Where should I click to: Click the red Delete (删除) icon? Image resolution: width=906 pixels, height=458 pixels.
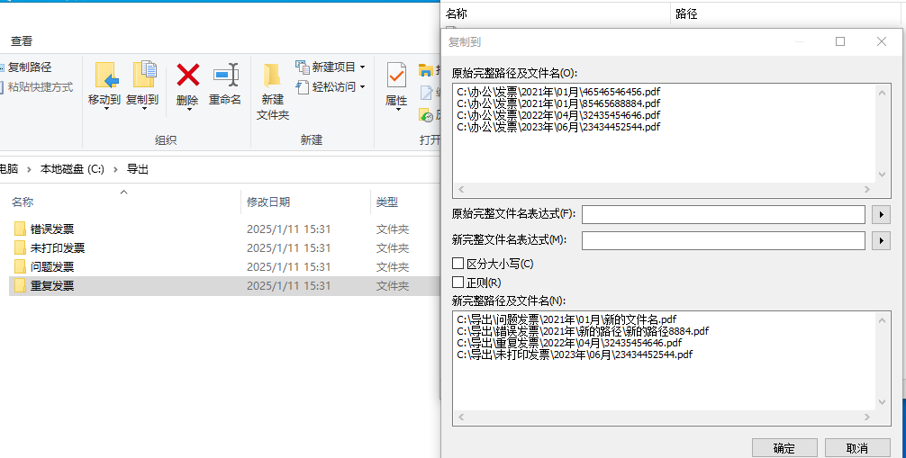[188, 75]
